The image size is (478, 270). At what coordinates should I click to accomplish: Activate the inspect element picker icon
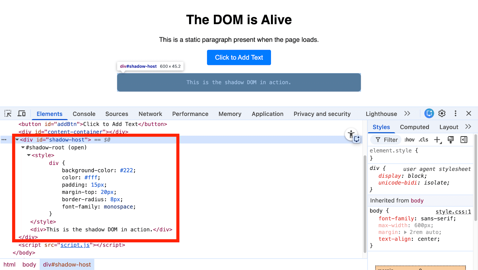(x=8, y=114)
